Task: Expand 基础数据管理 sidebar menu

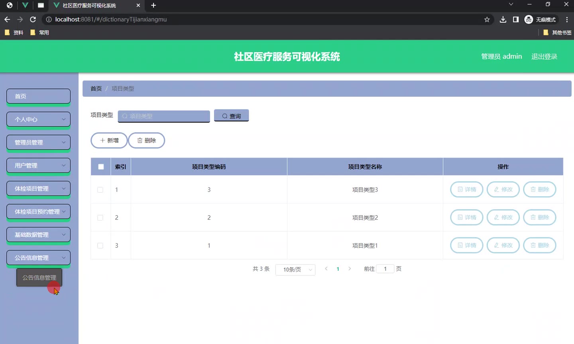Action: [x=38, y=235]
